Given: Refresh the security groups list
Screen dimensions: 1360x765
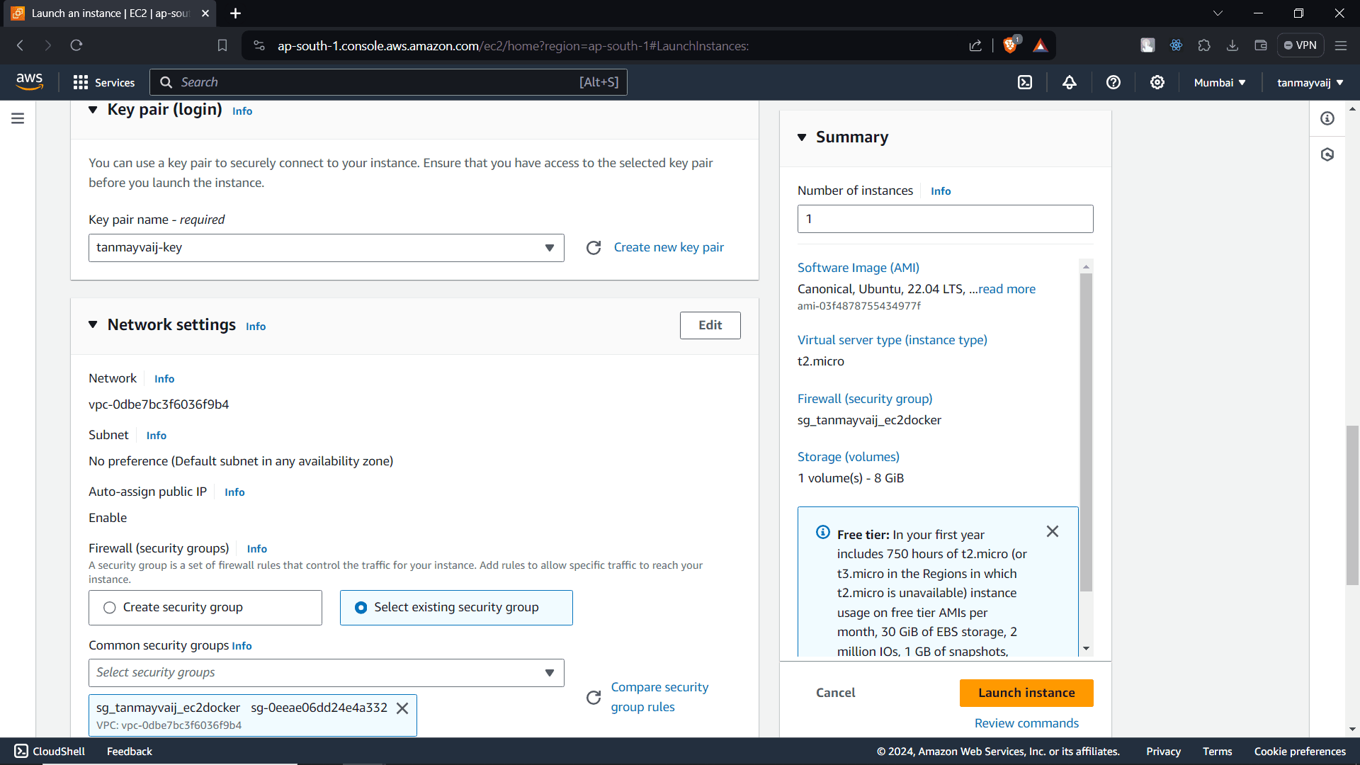Looking at the screenshot, I should [x=594, y=698].
